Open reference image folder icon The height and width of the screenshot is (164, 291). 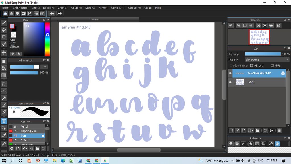tap(237, 144)
